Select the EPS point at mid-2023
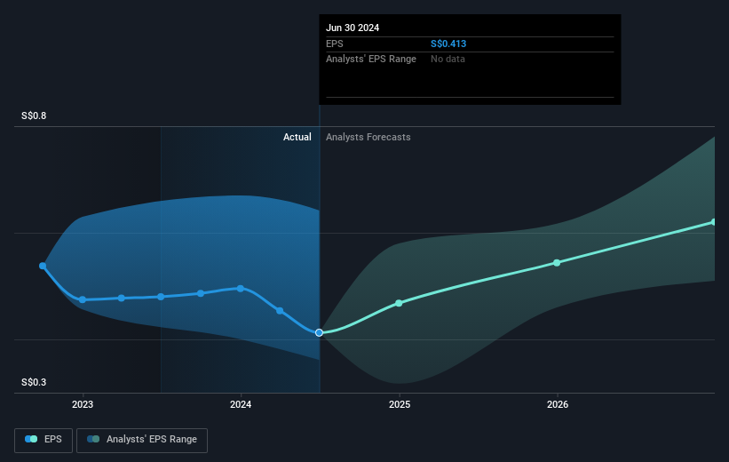 (x=161, y=297)
